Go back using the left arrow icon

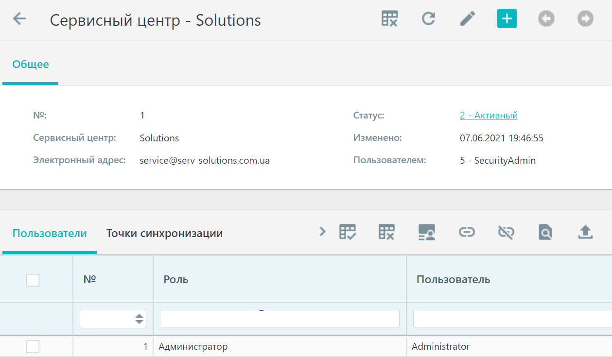point(19,19)
